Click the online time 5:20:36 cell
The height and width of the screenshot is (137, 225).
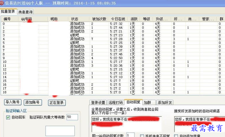tap(116, 65)
